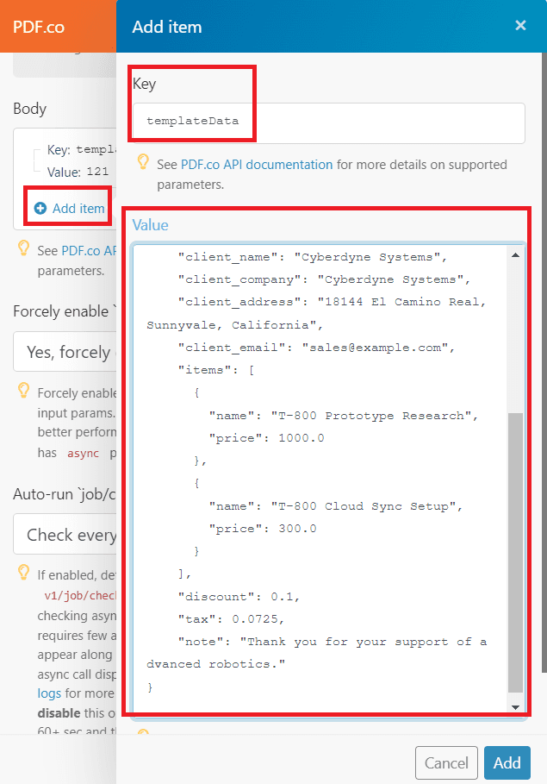Screen dimensions: 547x784
Task: Close the Add item dialog
Action: point(520,25)
